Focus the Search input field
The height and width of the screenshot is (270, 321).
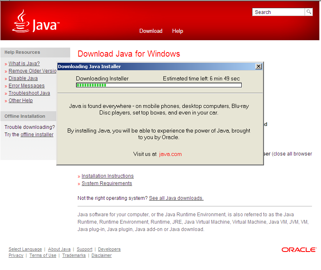point(278,12)
